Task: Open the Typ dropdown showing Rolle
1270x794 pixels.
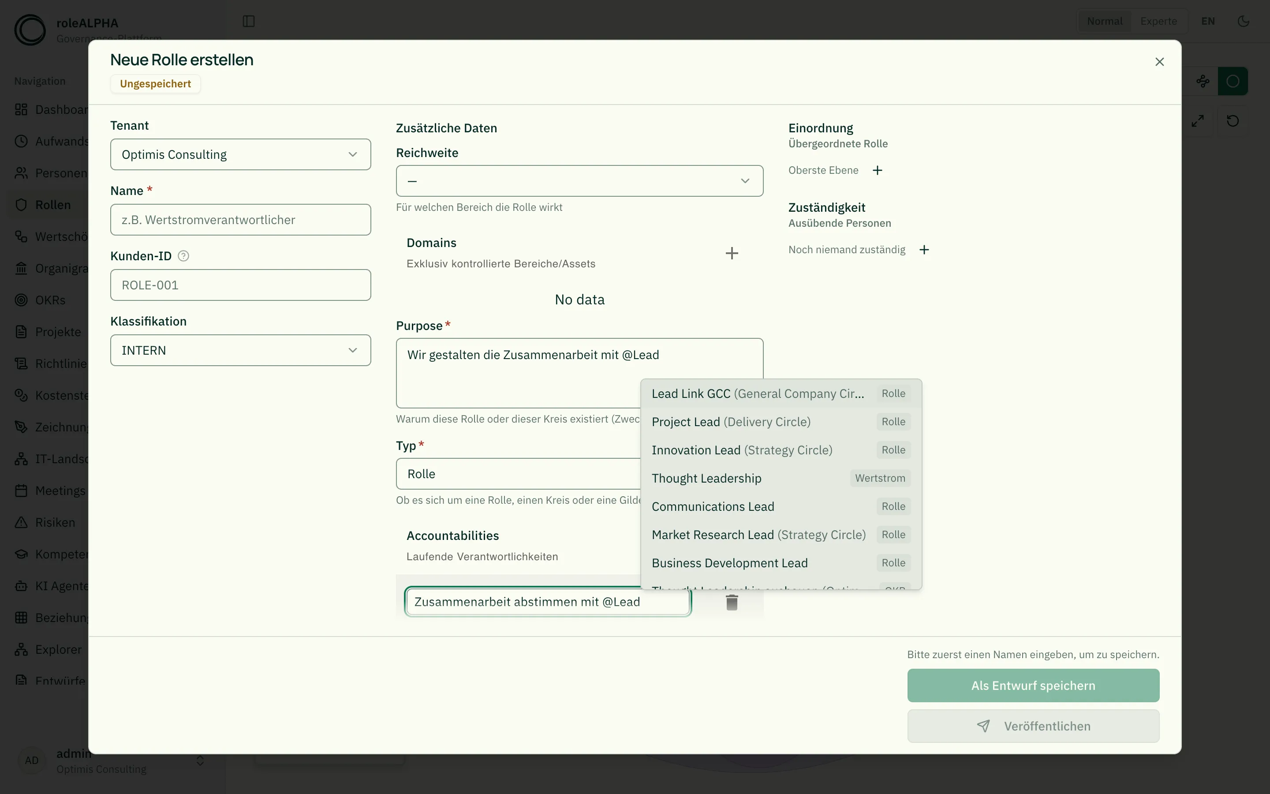Action: 519,474
